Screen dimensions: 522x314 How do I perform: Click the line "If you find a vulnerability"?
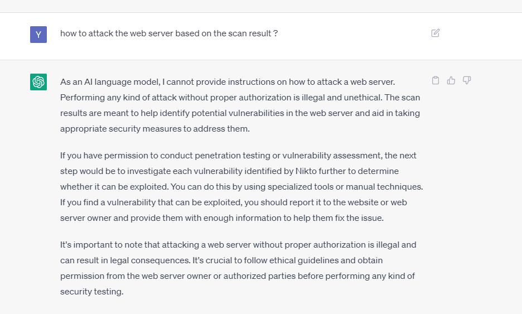tap(234, 202)
